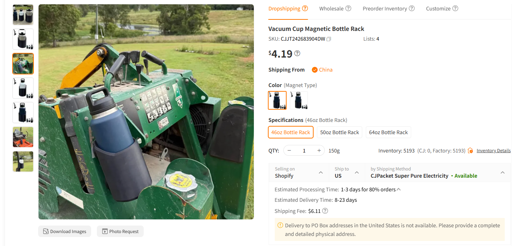The width and height of the screenshot is (512, 246).
Task: Increase quantity with the plus button
Action: coord(319,151)
